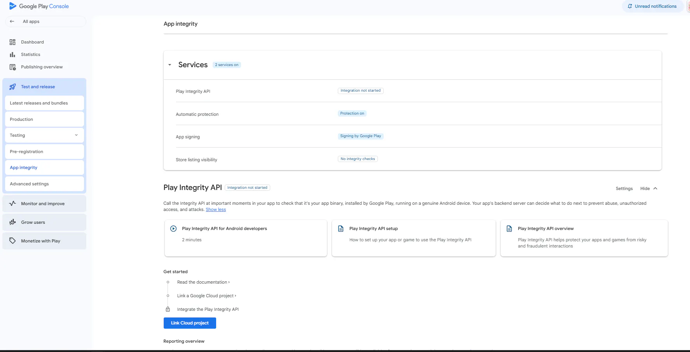
Task: Expand the Testing submenu chevron
Action: pyautogui.click(x=76, y=135)
